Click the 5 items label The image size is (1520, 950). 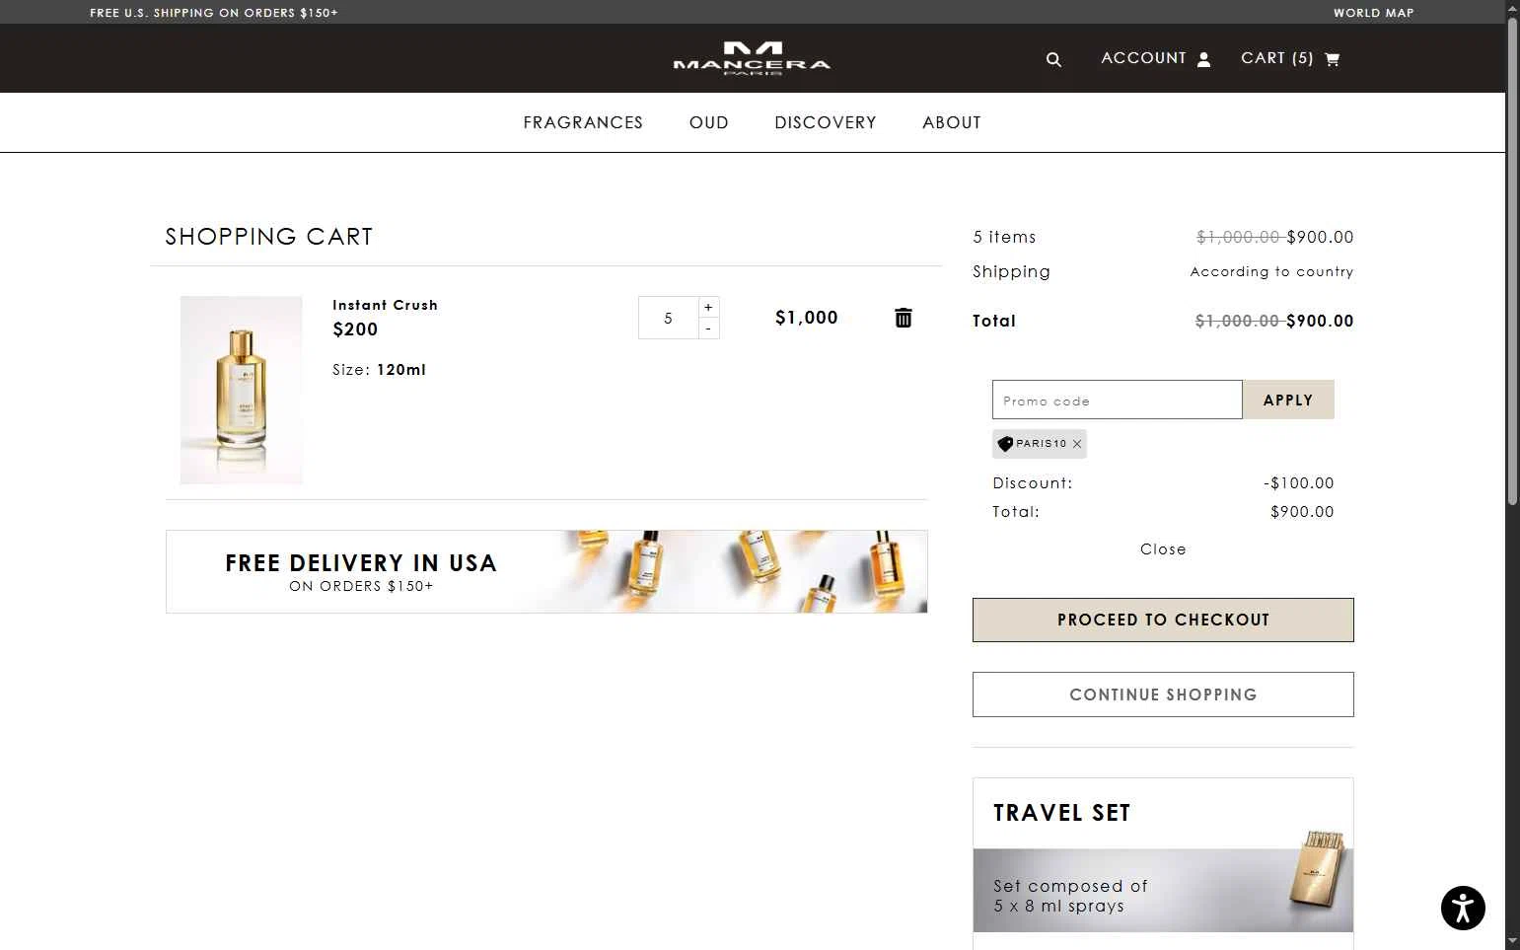1004,237
